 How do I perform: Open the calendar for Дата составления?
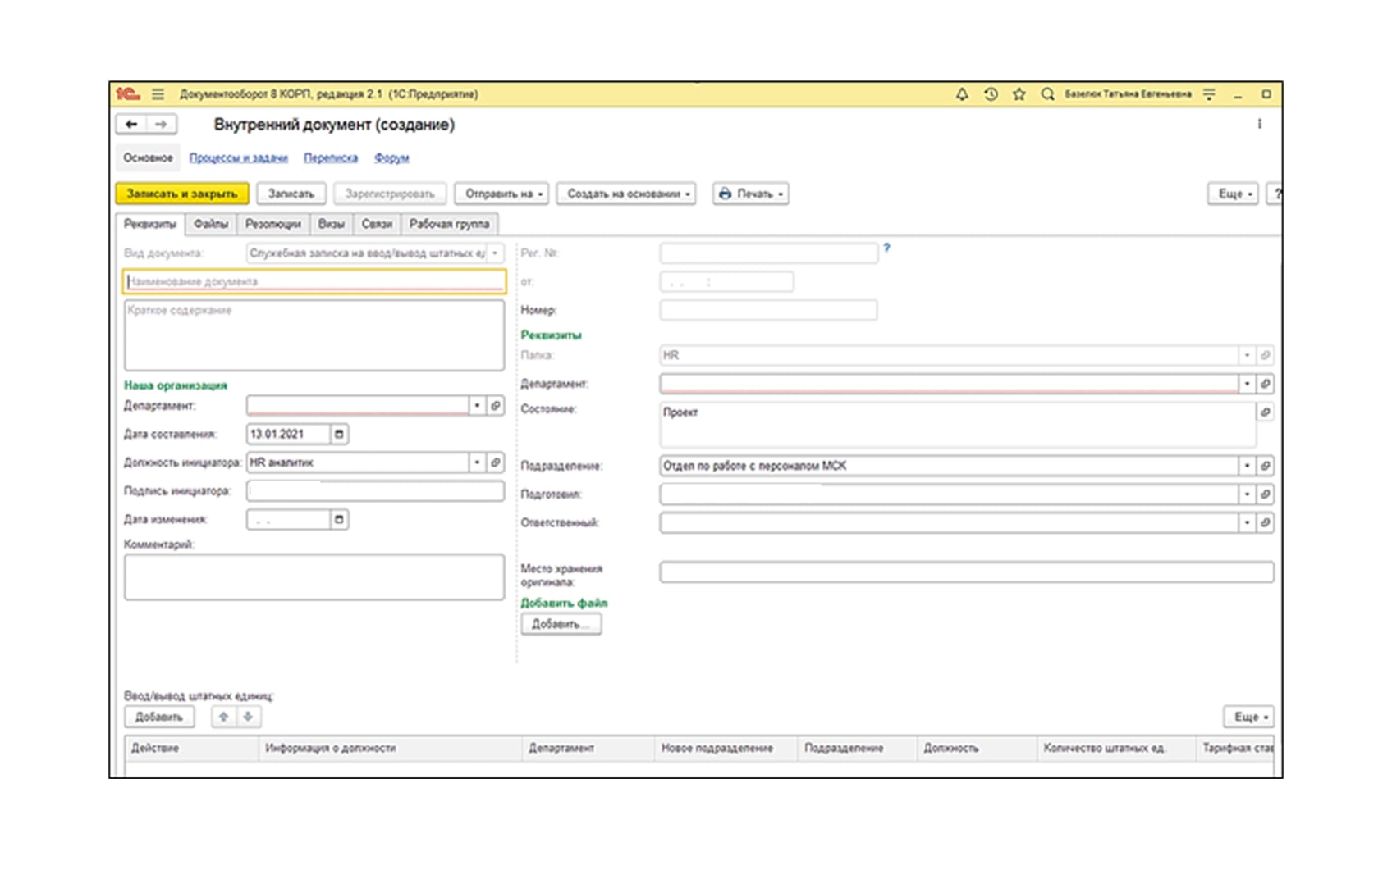339,434
